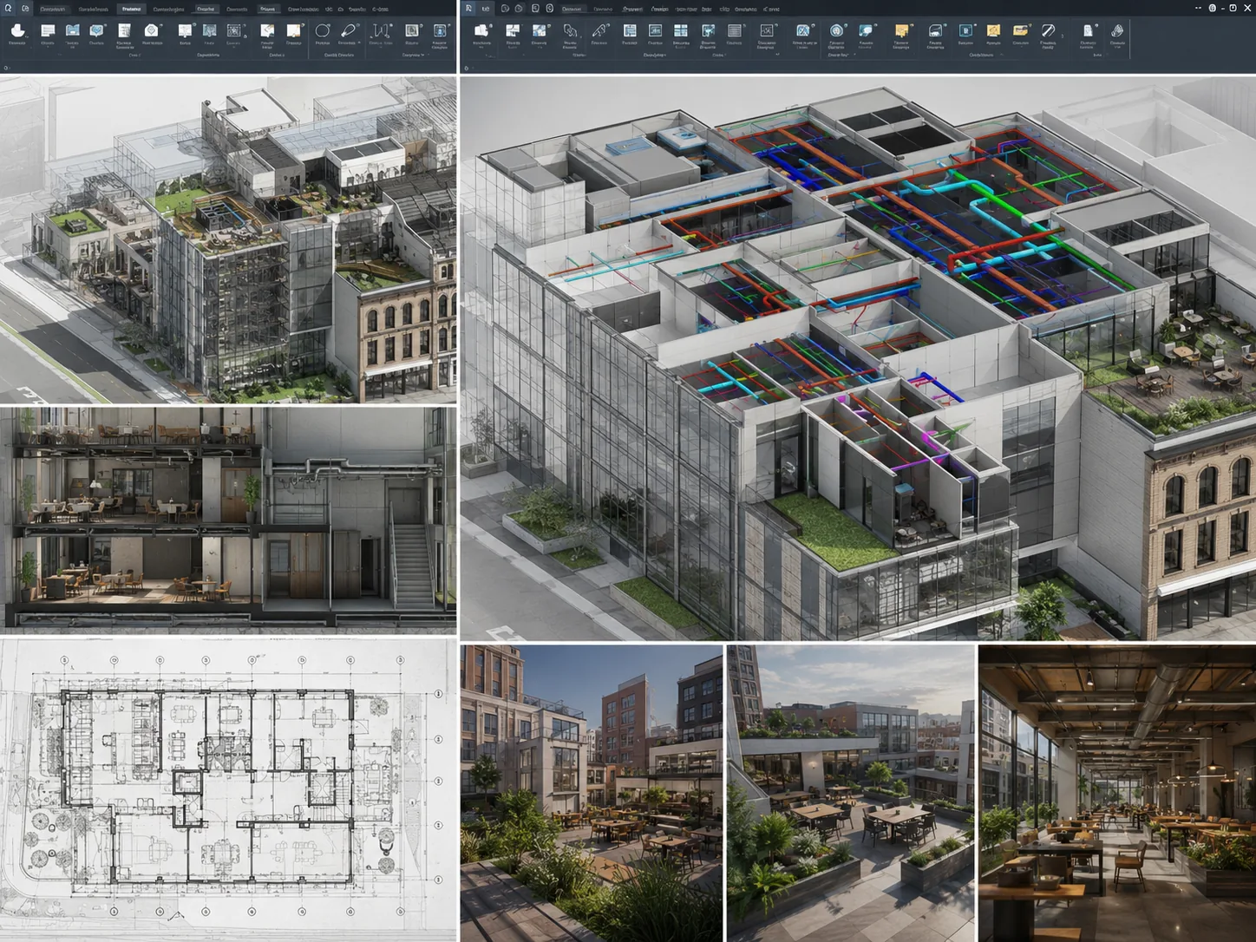Click the blue four-pane table icon, right ribbon
The height and width of the screenshot is (942, 1256).
pyautogui.click(x=681, y=30)
